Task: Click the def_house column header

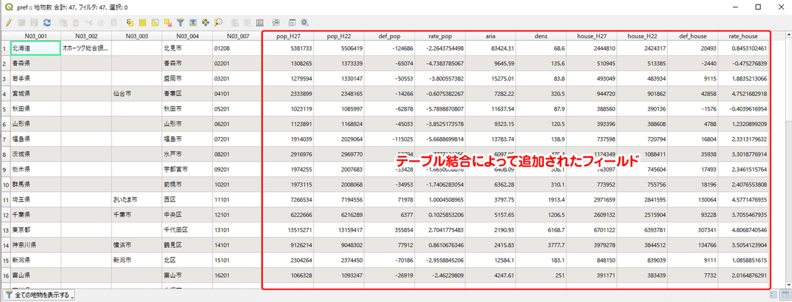Action: click(x=693, y=36)
